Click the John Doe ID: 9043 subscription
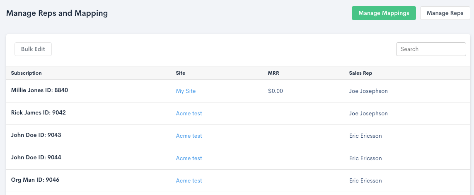 36,135
